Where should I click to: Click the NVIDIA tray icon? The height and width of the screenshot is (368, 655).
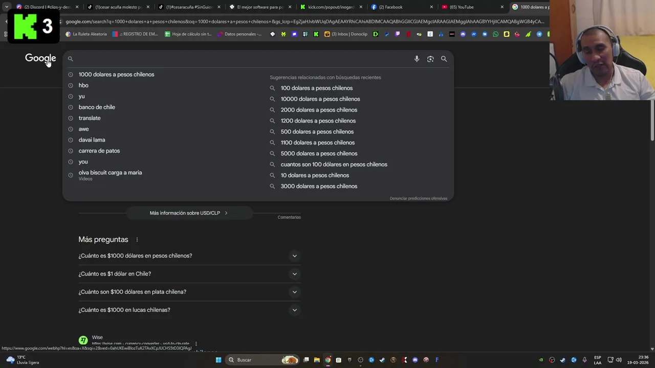point(541,360)
